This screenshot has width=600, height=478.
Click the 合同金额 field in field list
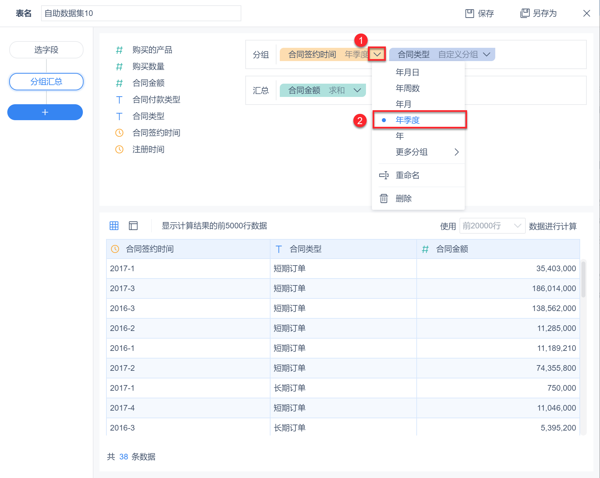point(149,83)
